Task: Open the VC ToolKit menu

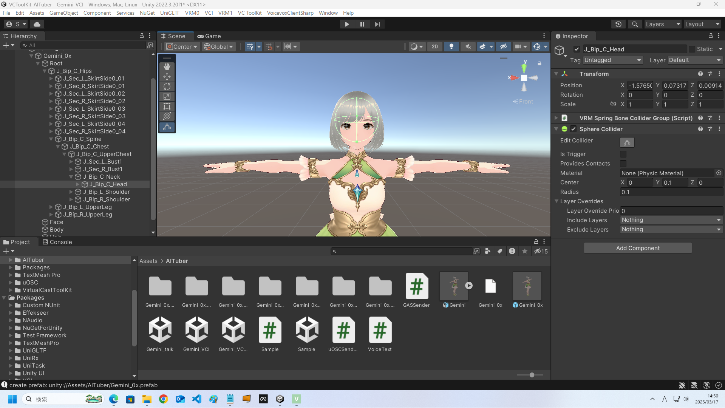Action: pos(250,13)
